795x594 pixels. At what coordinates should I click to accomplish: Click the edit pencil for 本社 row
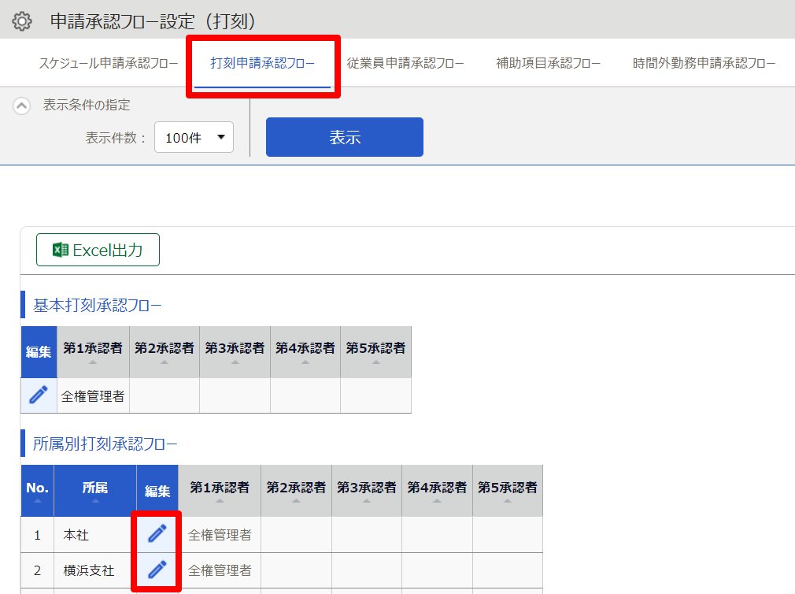click(x=157, y=533)
